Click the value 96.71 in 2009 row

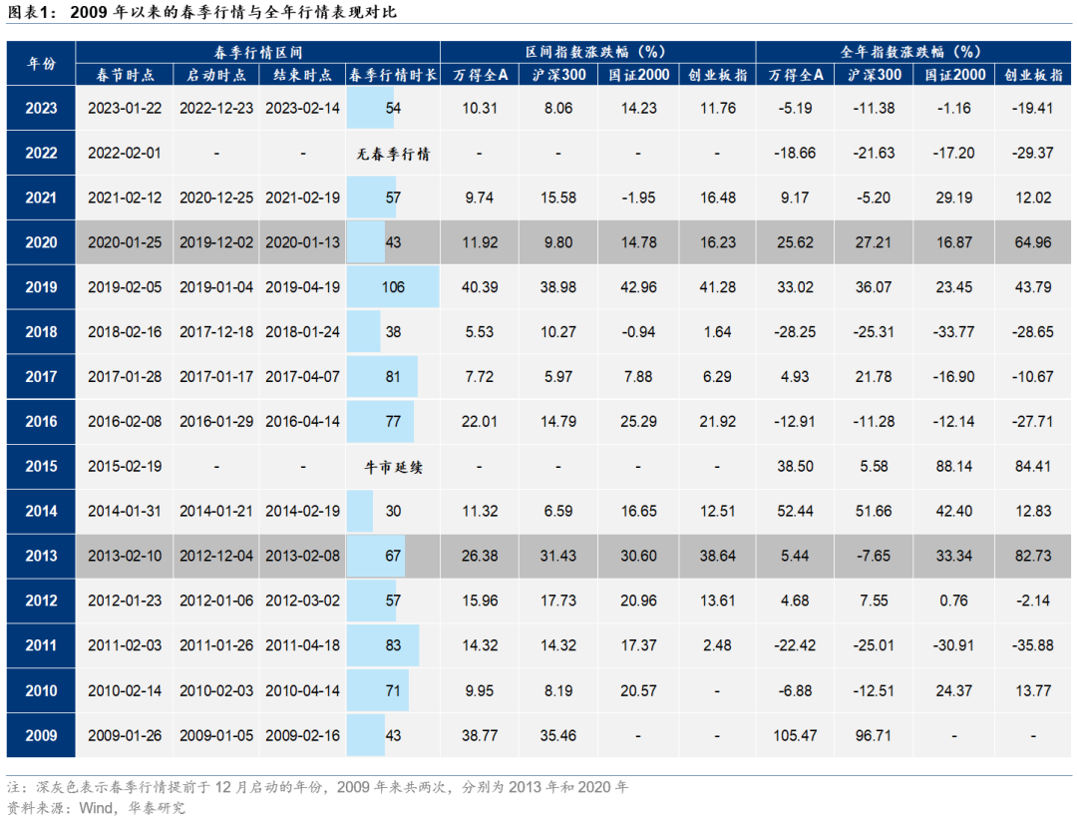[873, 735]
